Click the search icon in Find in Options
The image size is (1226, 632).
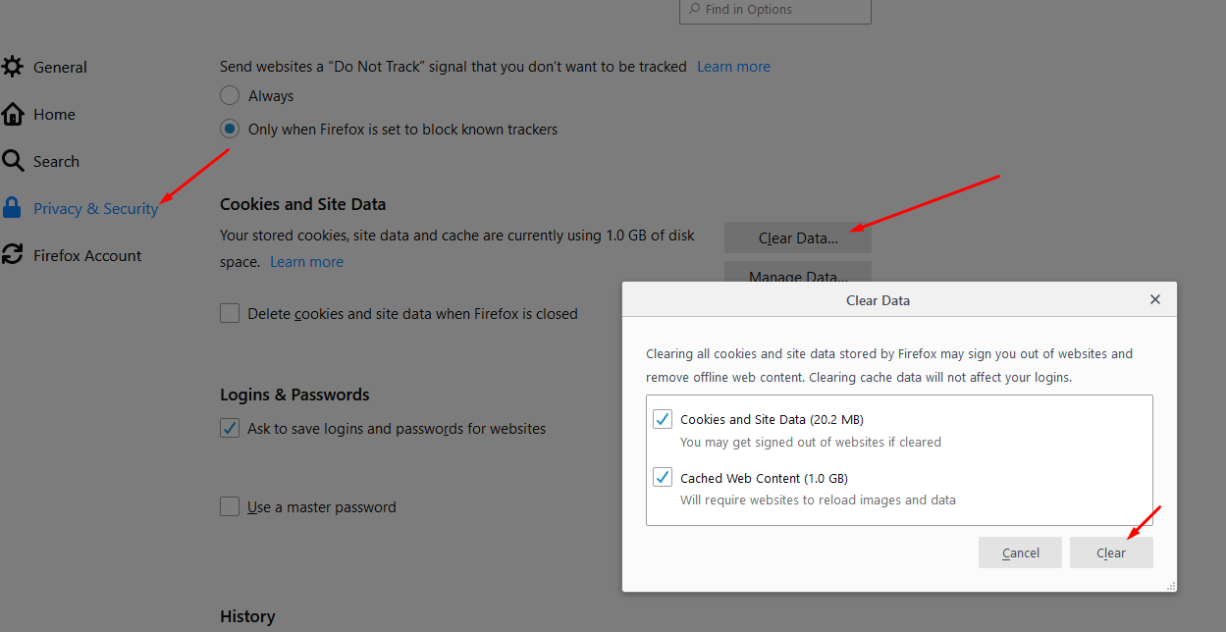[695, 9]
